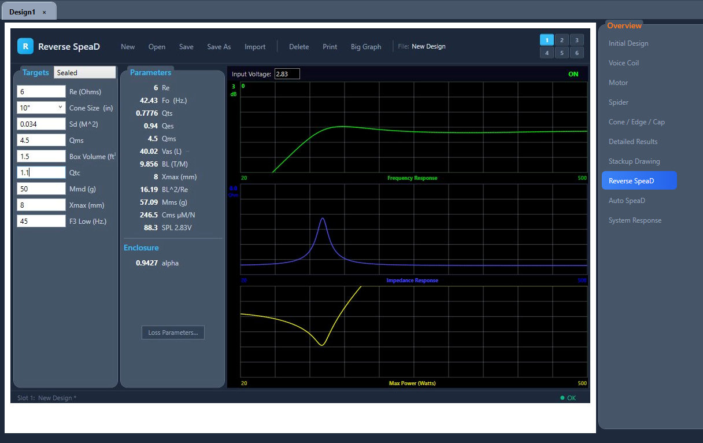The image size is (703, 443).
Task: Switch to design slot 2
Action: (x=561, y=40)
